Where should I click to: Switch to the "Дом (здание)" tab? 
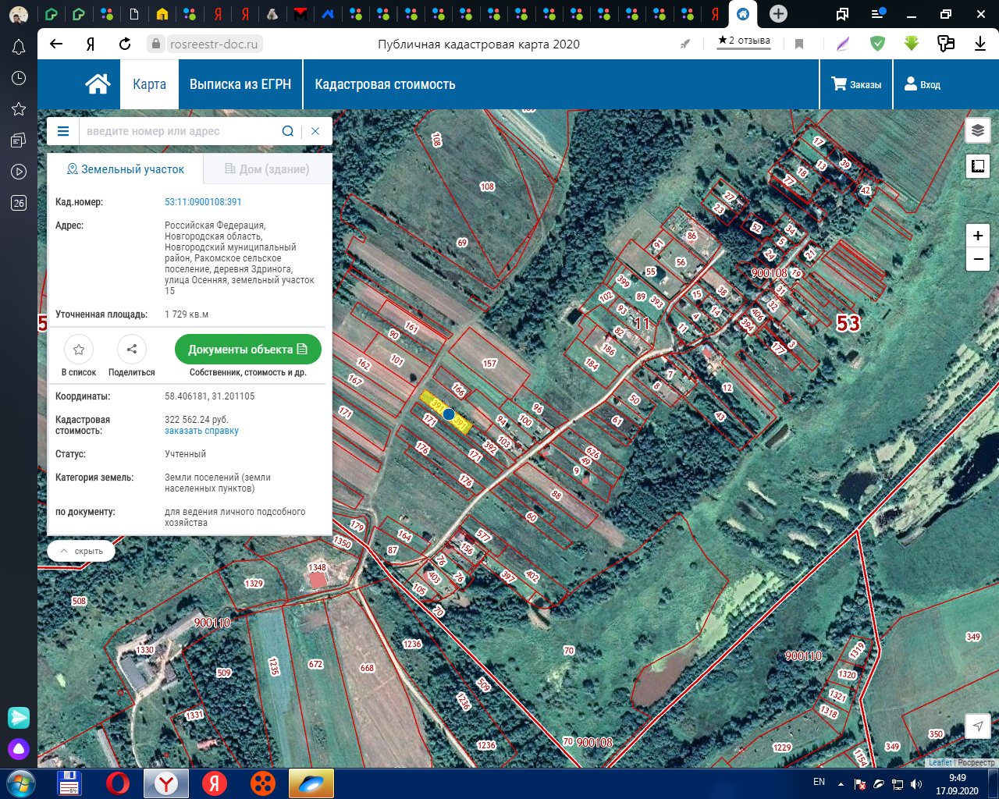[268, 169]
